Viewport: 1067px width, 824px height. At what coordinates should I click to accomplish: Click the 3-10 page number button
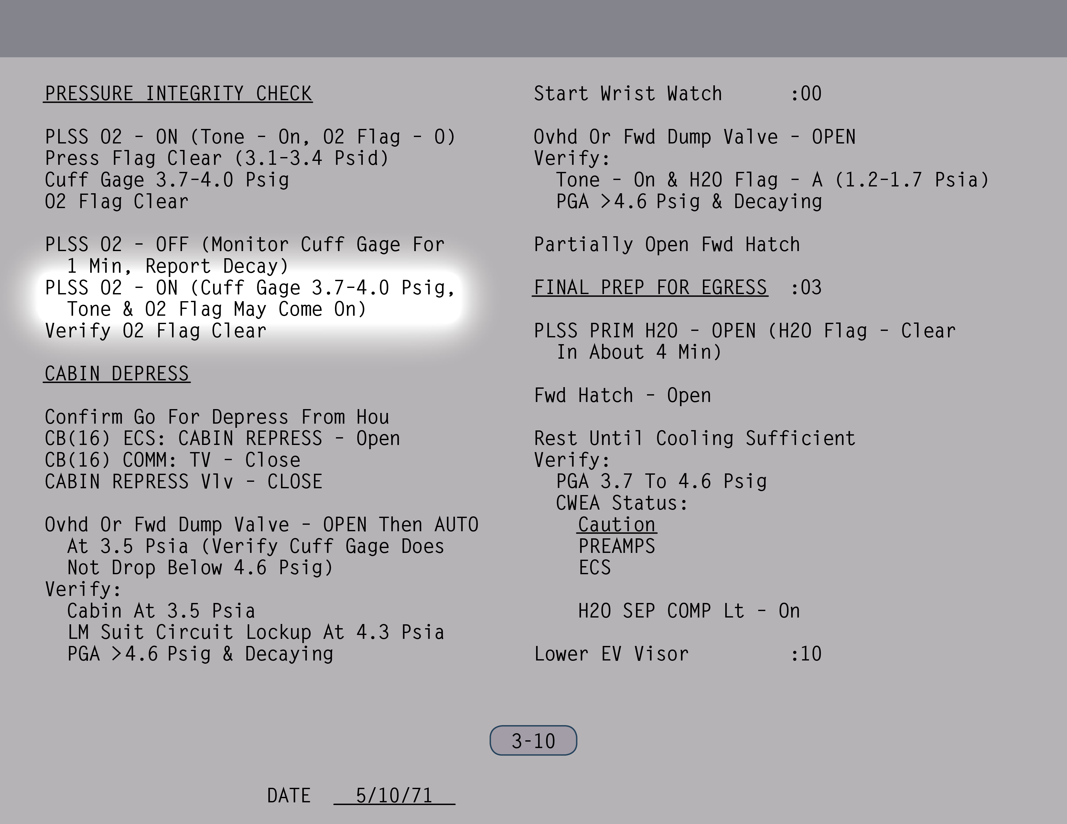pyautogui.click(x=533, y=741)
